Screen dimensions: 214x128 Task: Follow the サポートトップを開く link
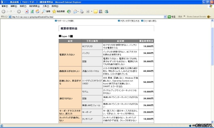point(66,21)
